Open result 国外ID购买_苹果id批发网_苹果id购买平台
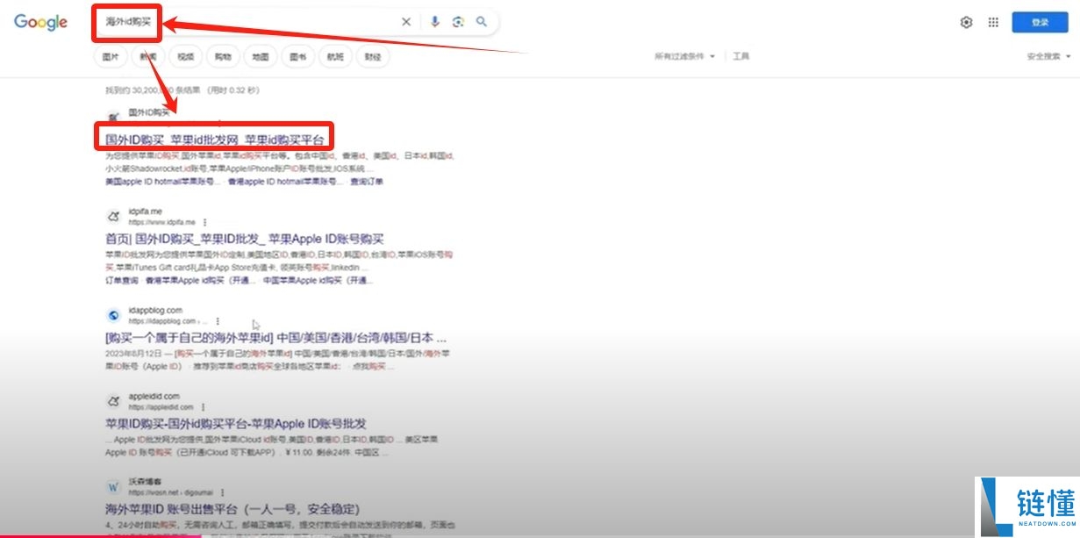 pos(214,139)
